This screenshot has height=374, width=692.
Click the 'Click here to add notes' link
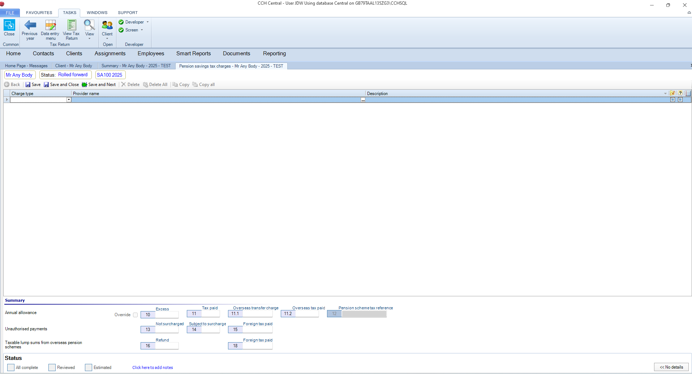[x=152, y=367]
